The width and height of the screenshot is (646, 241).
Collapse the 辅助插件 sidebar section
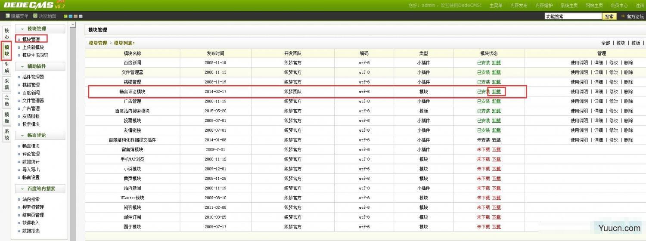22,66
